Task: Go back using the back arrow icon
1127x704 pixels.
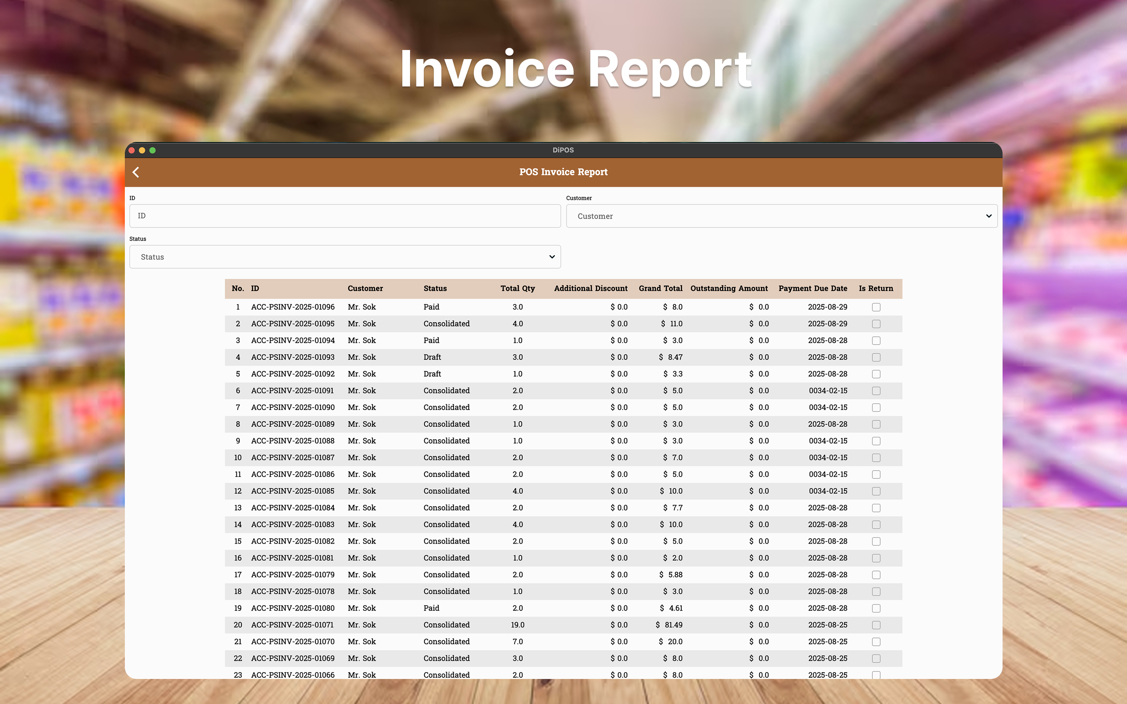Action: pos(135,172)
